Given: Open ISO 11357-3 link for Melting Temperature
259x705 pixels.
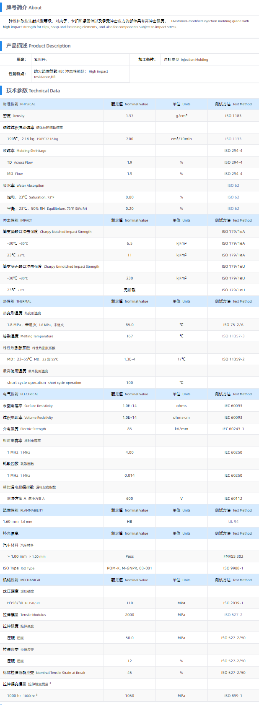Looking at the screenshot, I should click(233, 336).
